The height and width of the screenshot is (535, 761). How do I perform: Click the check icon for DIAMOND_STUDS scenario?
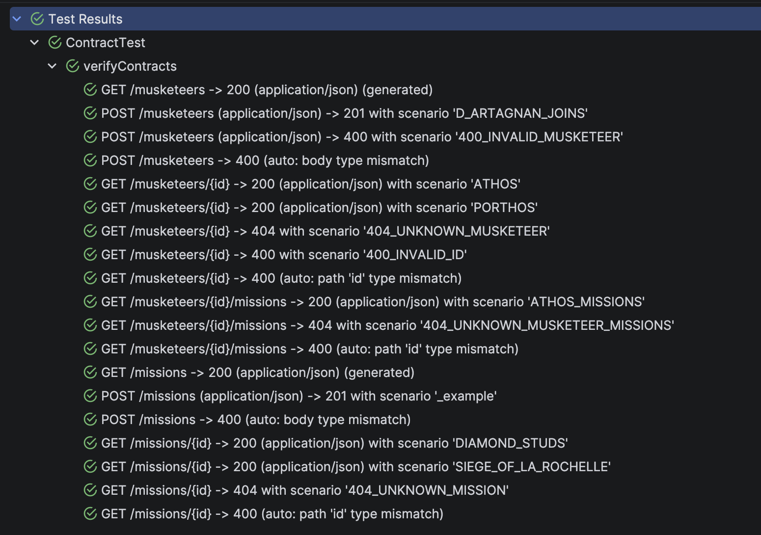(90, 443)
